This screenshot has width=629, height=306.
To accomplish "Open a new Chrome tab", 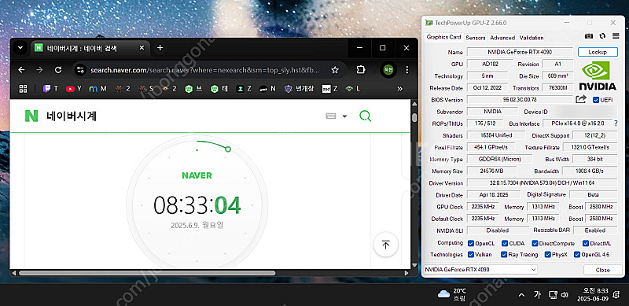I will coord(160,48).
